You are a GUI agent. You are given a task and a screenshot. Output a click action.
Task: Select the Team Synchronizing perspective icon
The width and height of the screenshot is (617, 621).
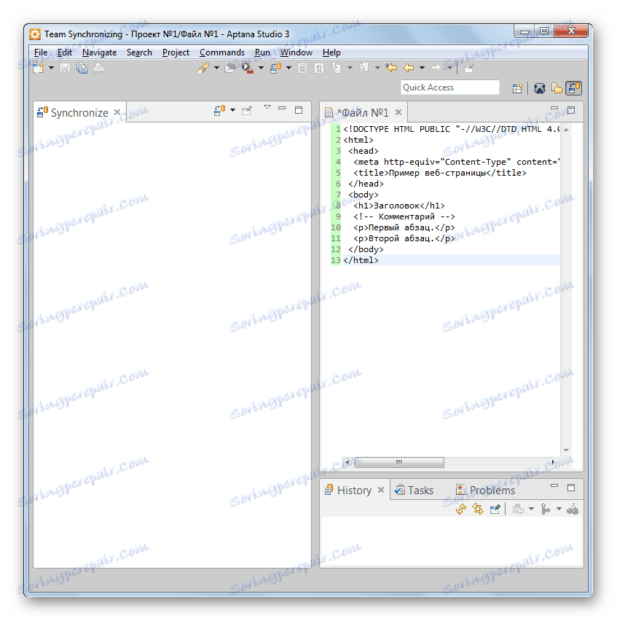pyautogui.click(x=573, y=88)
